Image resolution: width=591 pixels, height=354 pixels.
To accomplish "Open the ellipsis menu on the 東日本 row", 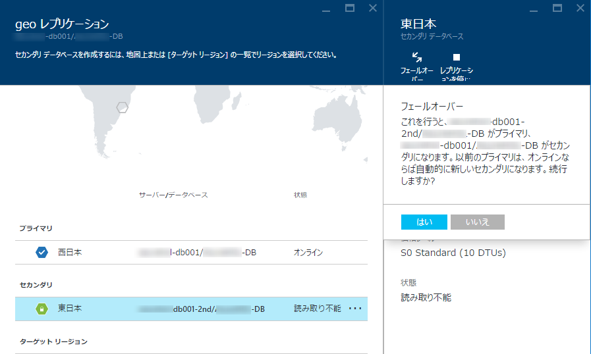I will click(x=355, y=308).
